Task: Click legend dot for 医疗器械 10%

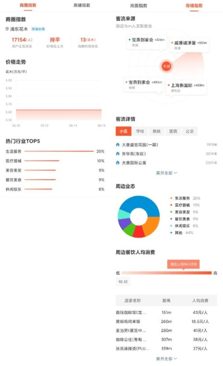Action: pyautogui.click(x=171, y=205)
